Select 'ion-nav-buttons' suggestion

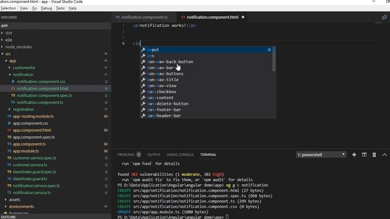(x=207, y=74)
